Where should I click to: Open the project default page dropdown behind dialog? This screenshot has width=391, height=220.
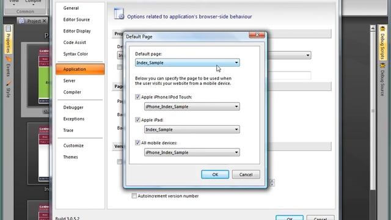pyautogui.click(x=308, y=55)
